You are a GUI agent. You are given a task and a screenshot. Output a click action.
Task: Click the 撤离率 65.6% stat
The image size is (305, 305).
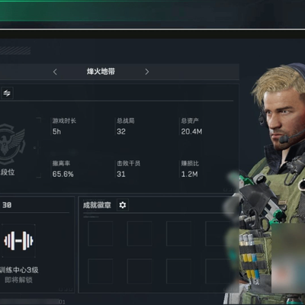tap(63, 169)
